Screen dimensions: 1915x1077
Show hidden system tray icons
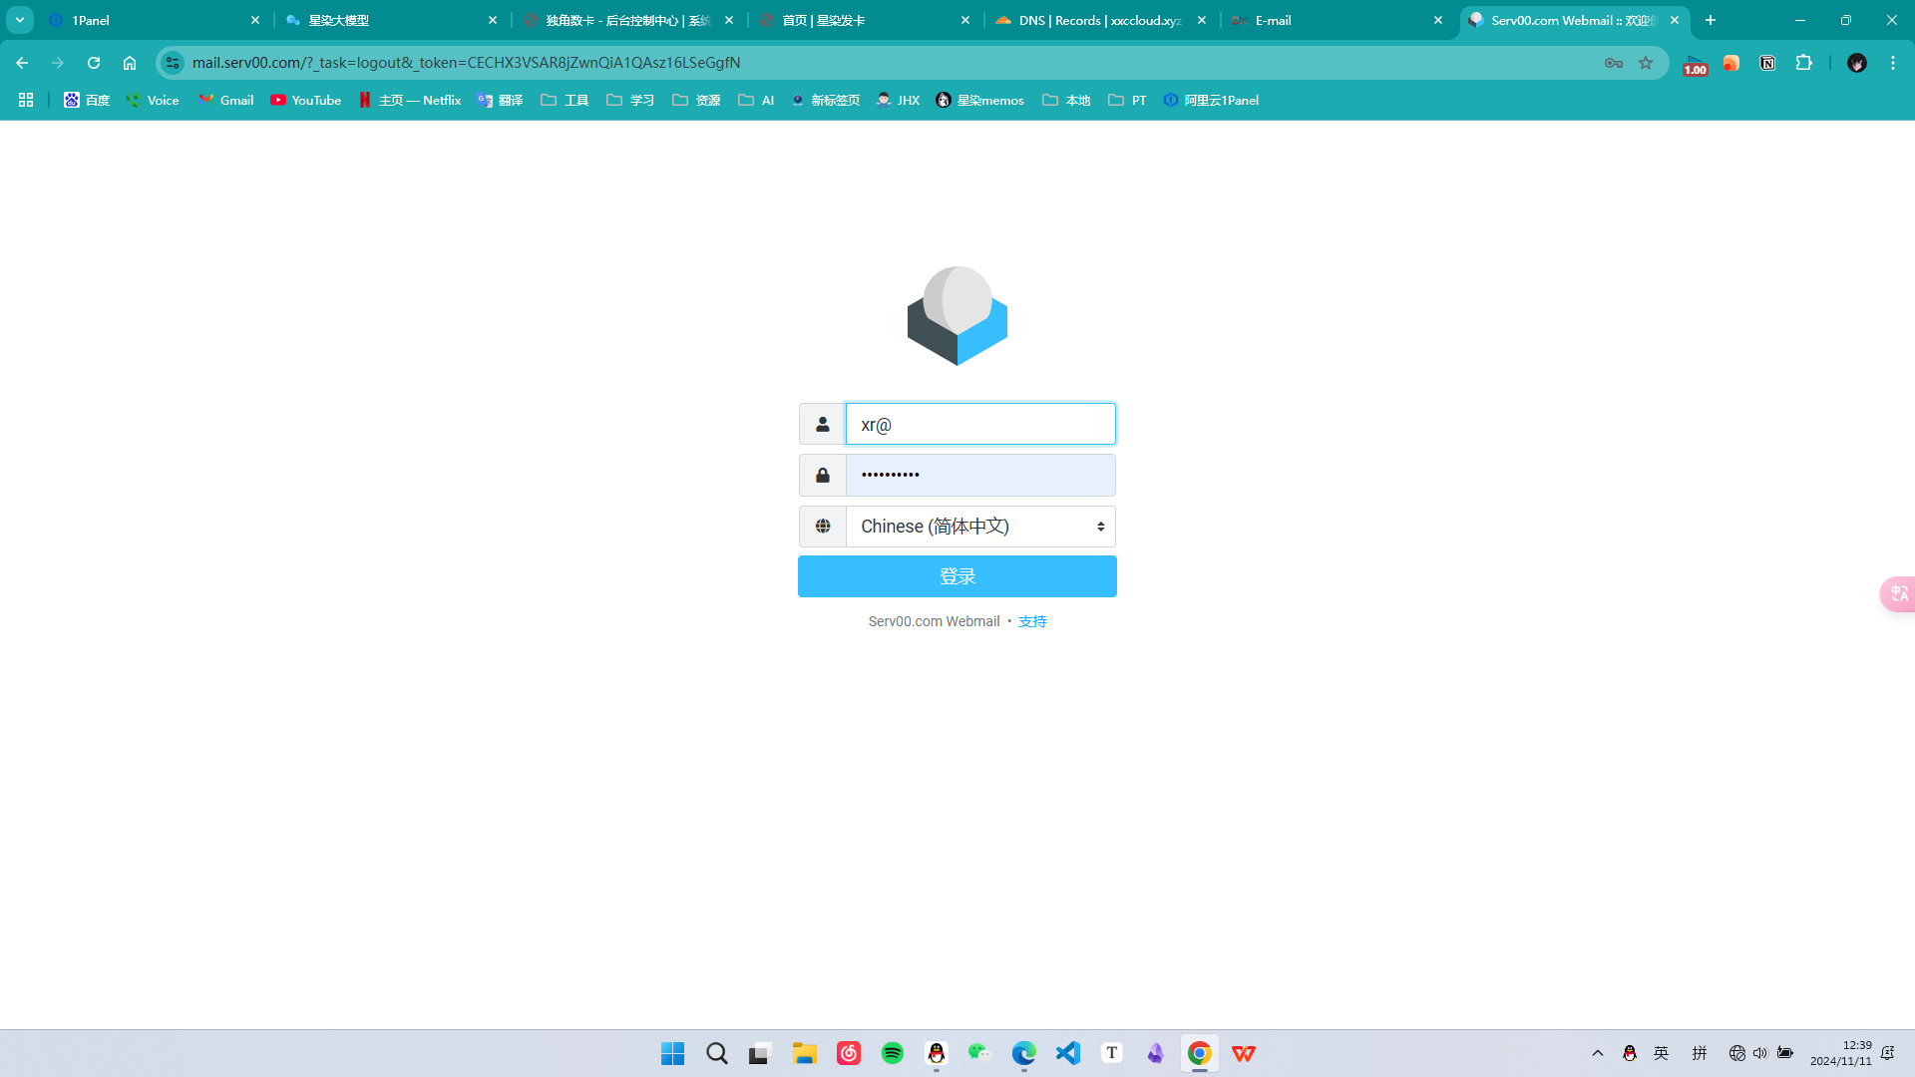point(1597,1053)
